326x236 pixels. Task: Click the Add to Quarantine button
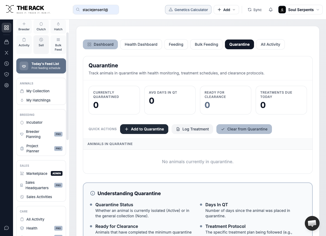144,129
